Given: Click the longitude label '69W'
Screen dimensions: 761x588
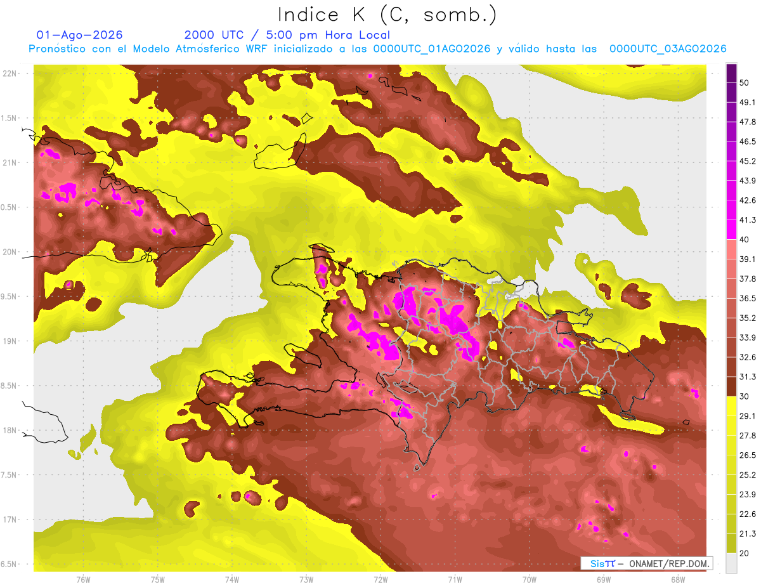Looking at the screenshot, I should [x=604, y=580].
